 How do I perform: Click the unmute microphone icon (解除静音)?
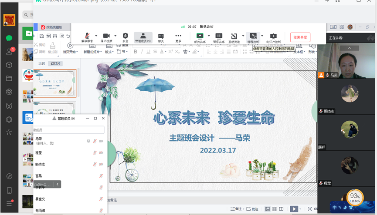point(87,36)
